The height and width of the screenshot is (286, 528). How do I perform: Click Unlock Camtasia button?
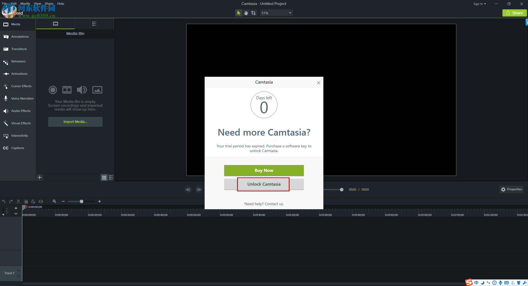[x=264, y=184]
